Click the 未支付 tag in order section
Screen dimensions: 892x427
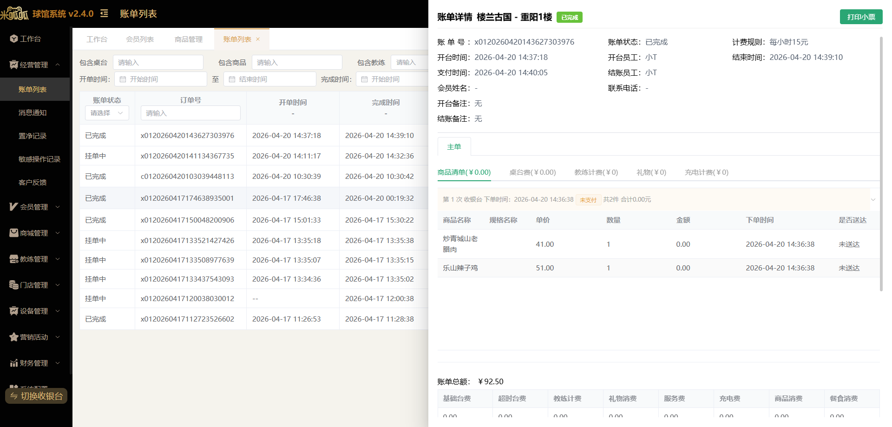click(588, 200)
